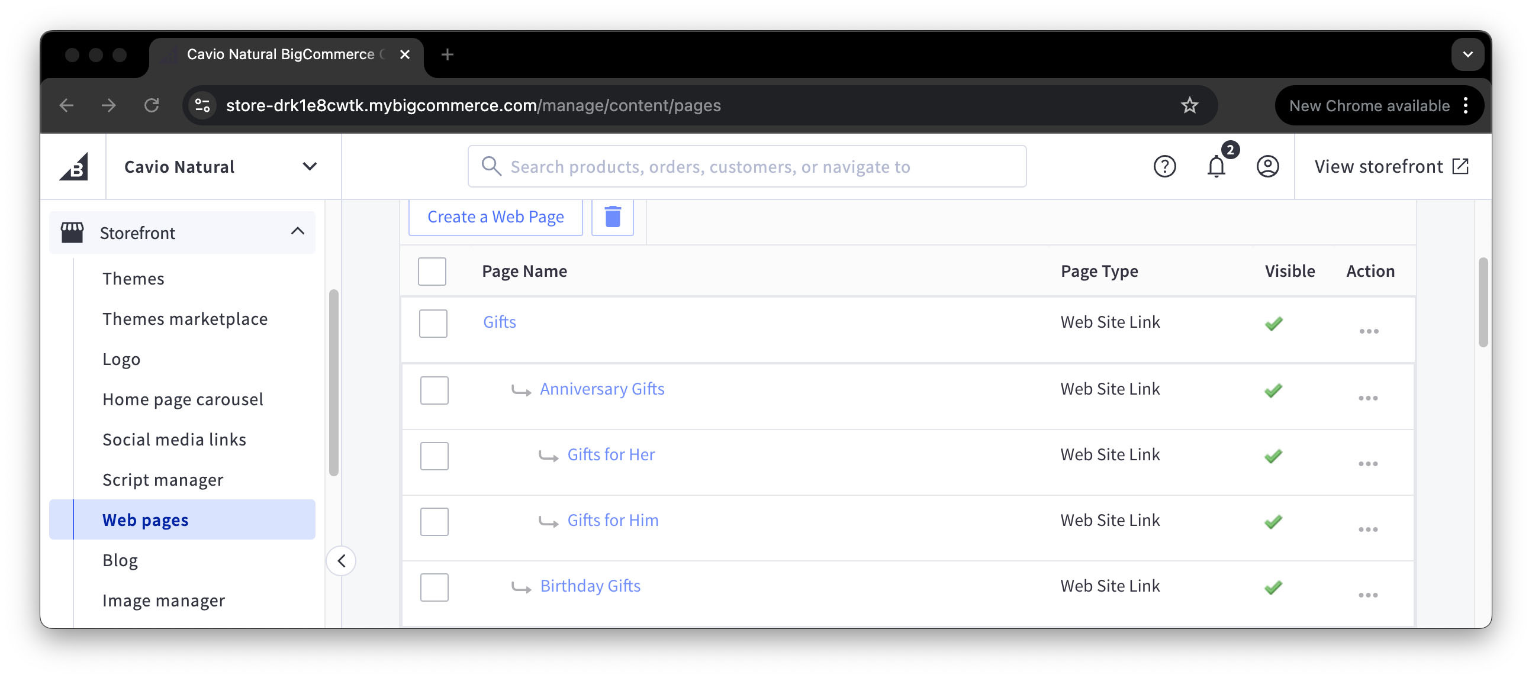Open Themes in the sidebar
Image resolution: width=1532 pixels, height=678 pixels.
pos(133,279)
